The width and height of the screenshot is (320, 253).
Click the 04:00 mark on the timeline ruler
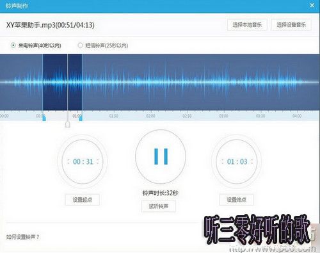(x=297, y=116)
